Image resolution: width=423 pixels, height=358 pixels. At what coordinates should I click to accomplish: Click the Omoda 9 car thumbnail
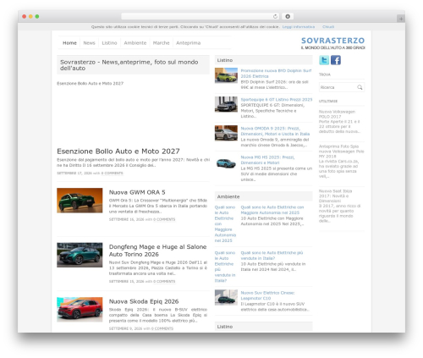226,133
